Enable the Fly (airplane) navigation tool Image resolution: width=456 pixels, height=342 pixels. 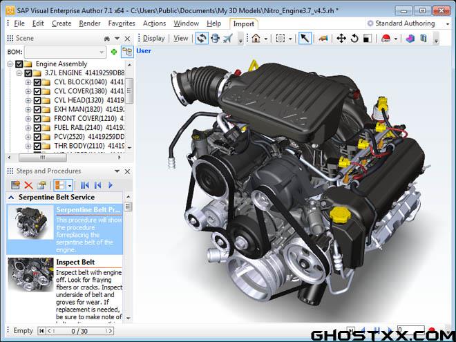tap(228, 39)
